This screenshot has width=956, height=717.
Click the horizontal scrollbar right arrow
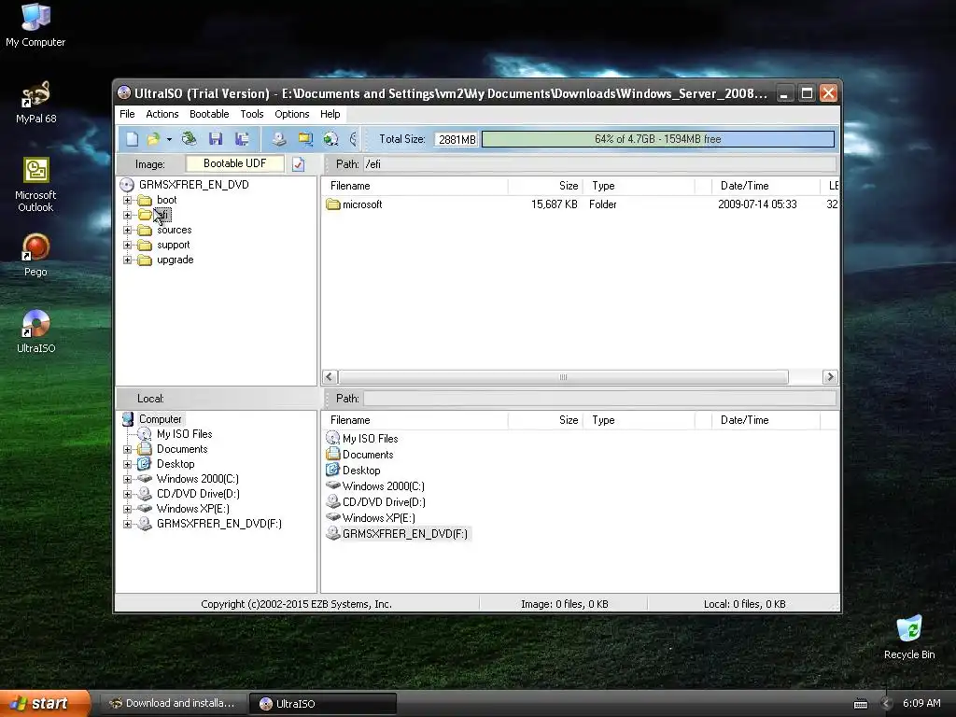tap(829, 377)
